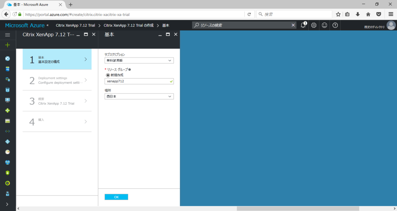The height and width of the screenshot is (211, 397).
Task: Open Cost Management green circle icon
Action: point(8,183)
